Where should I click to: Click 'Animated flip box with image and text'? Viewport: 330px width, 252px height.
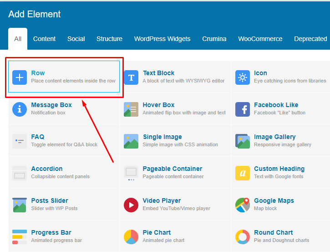(184, 113)
